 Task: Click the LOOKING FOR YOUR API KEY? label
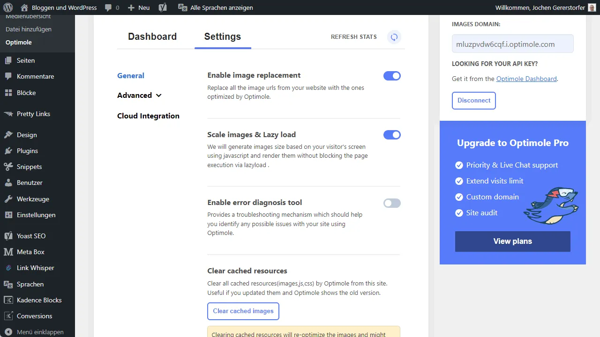tap(495, 64)
